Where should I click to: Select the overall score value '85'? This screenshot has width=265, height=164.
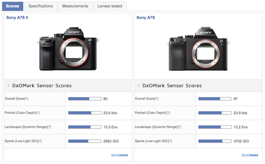pyautogui.click(x=105, y=99)
